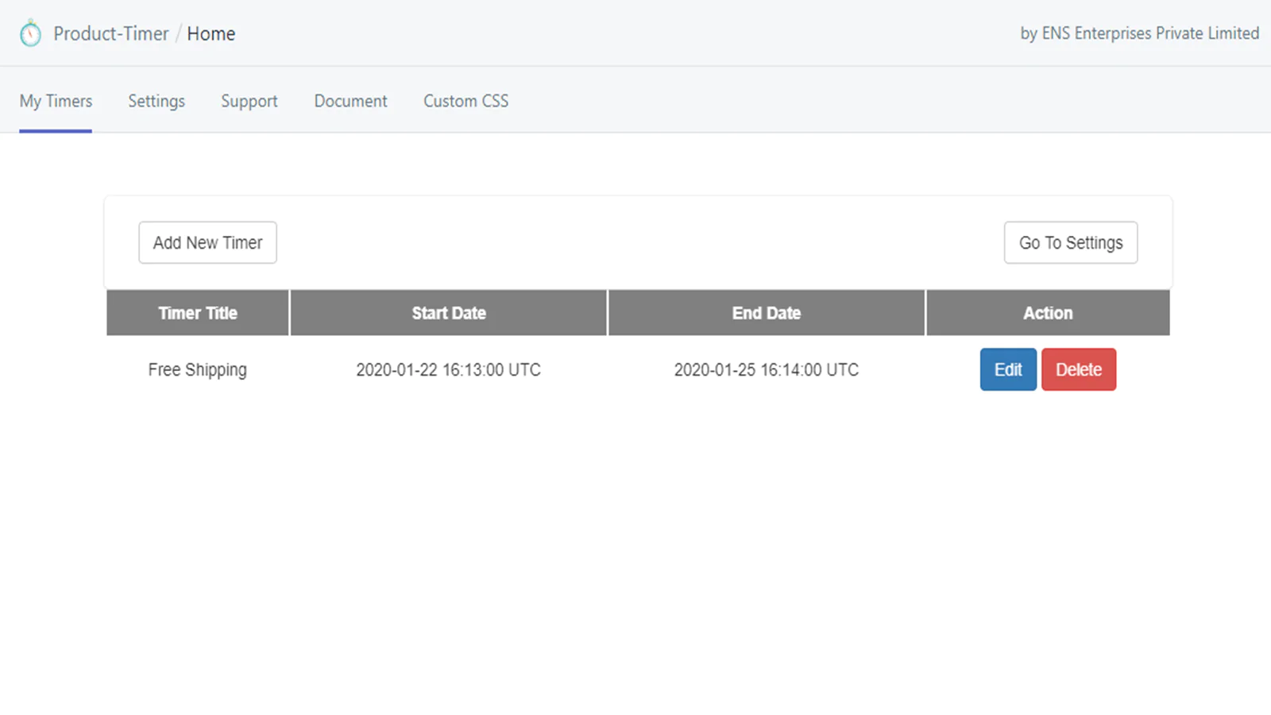The height and width of the screenshot is (715, 1271).
Task: Select the Custom CSS tab
Action: 466,101
